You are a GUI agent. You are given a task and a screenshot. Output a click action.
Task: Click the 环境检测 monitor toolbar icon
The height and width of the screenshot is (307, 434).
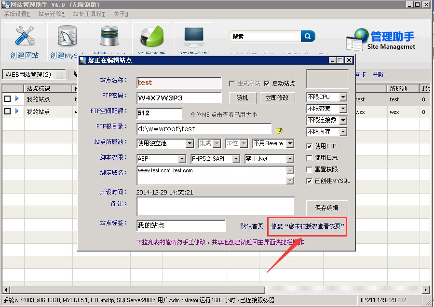(x=194, y=37)
